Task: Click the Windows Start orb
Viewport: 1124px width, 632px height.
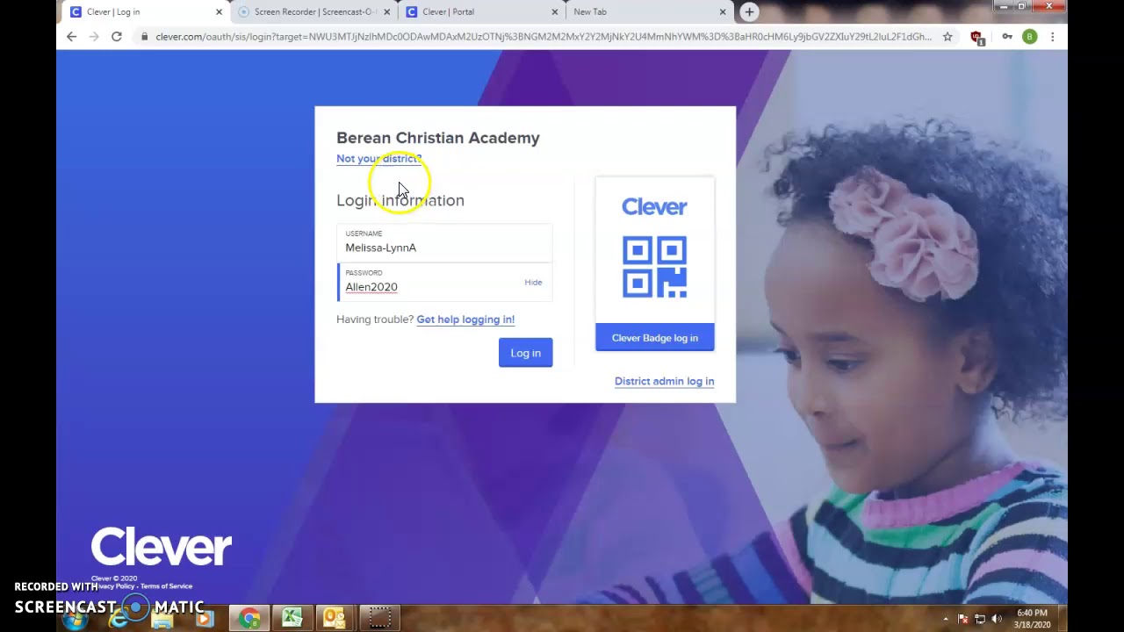Action: 75,620
